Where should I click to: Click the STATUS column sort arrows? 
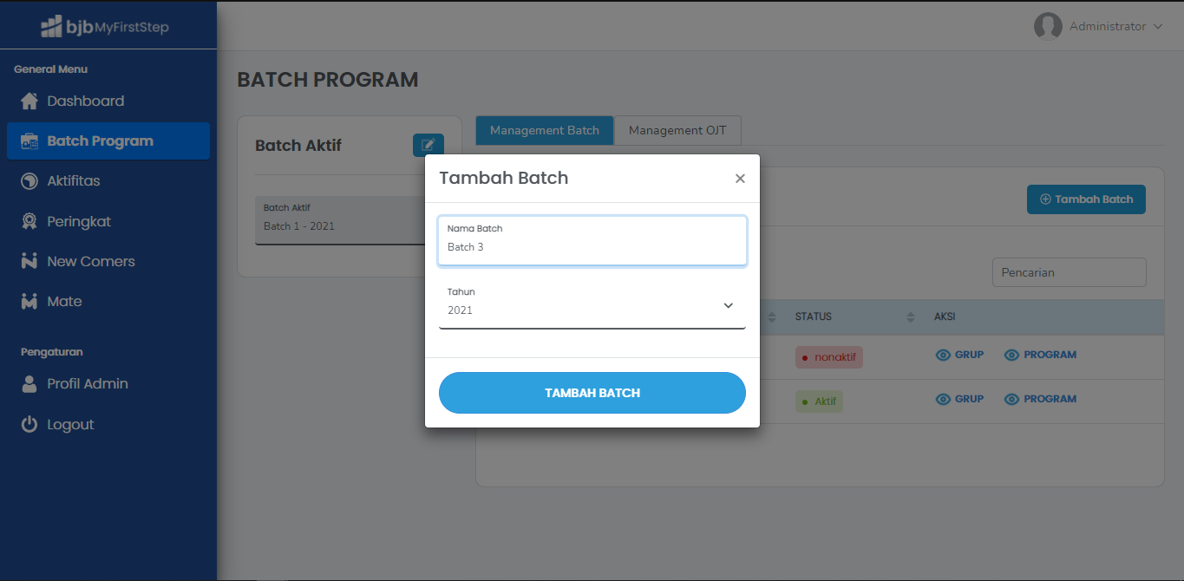[911, 317]
